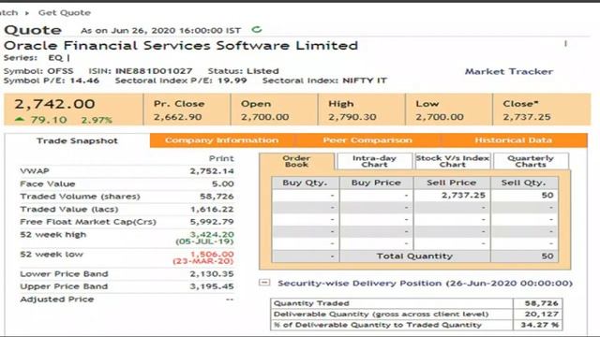600x337 pixels.
Task: Open the Stock V/s Index Chart tab
Action: pyautogui.click(x=452, y=161)
